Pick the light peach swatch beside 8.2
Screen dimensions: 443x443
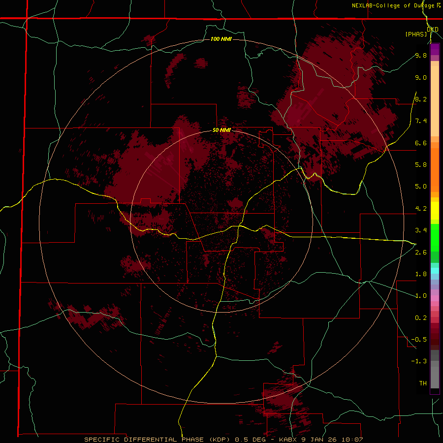[435, 100]
